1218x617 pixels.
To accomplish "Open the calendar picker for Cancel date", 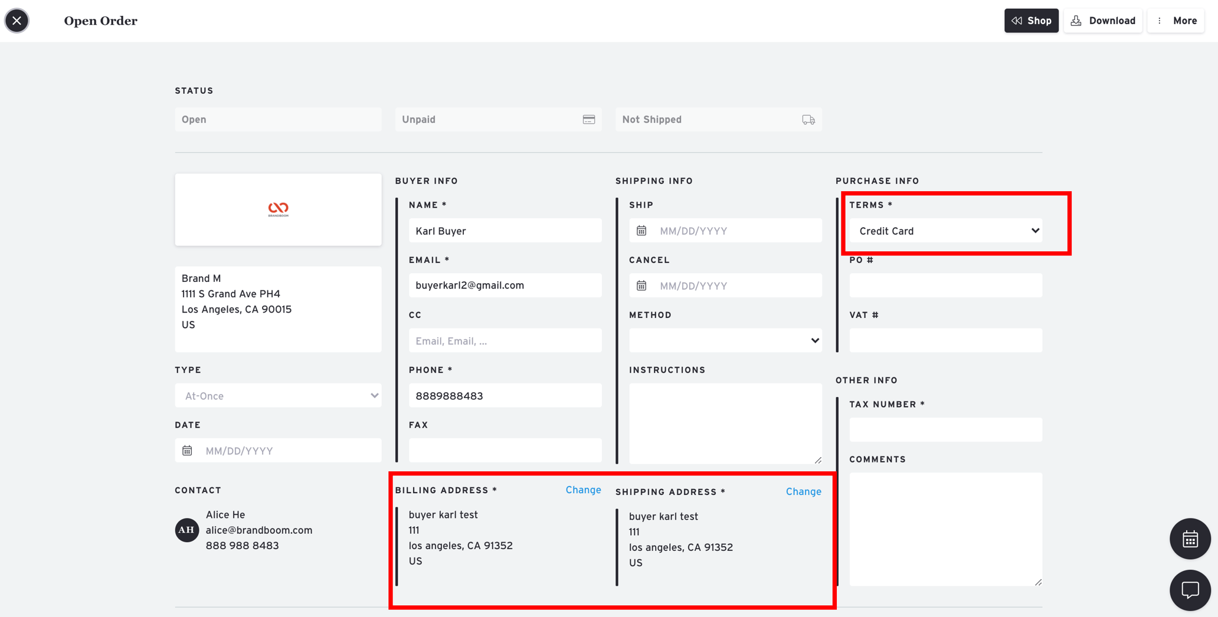I will 642,285.
